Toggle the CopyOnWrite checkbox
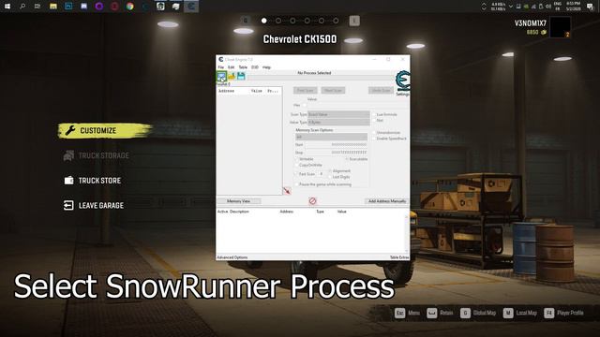 [x=296, y=165]
